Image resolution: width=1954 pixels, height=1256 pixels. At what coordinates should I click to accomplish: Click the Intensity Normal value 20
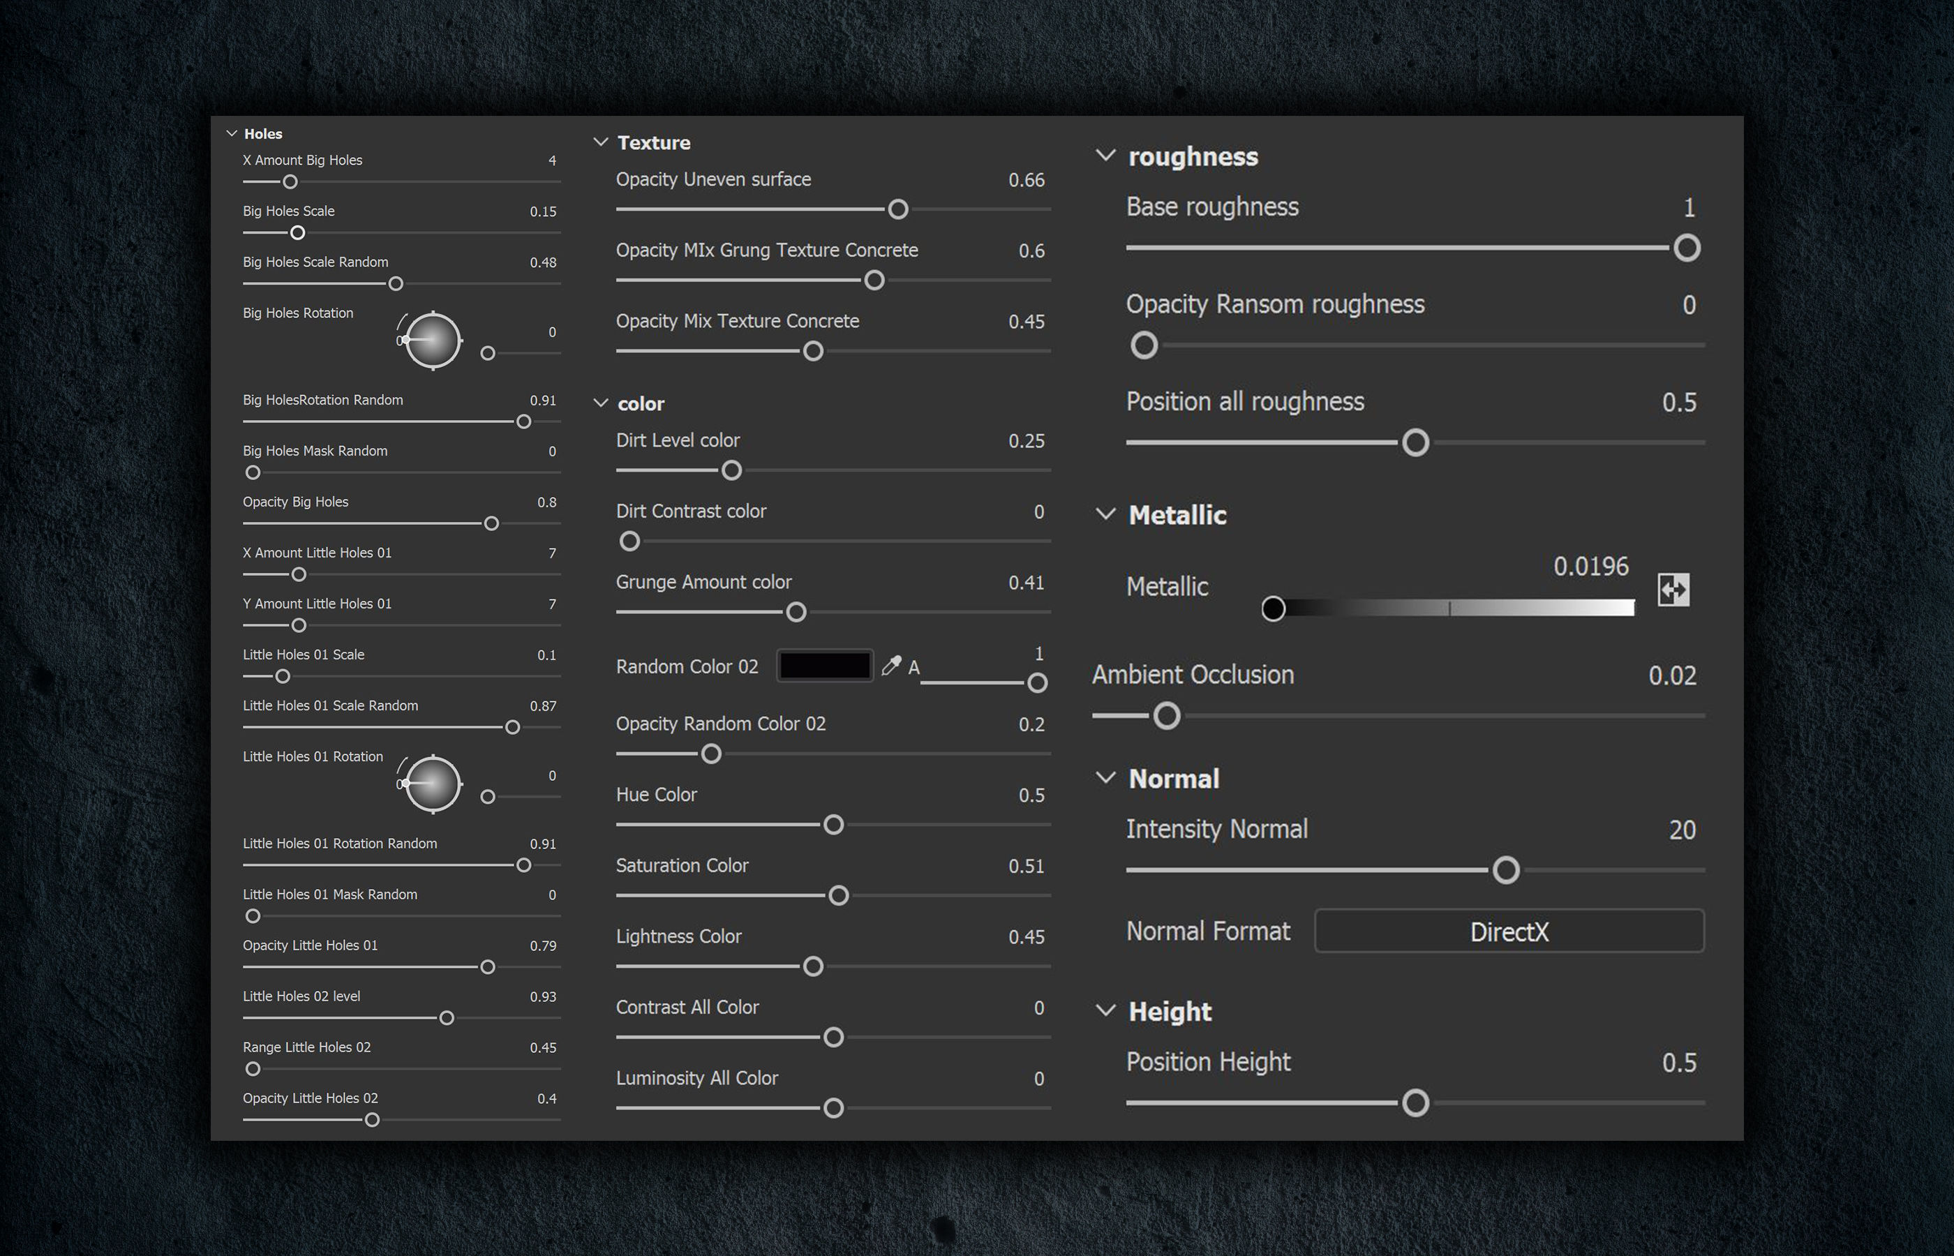pyautogui.click(x=1682, y=830)
